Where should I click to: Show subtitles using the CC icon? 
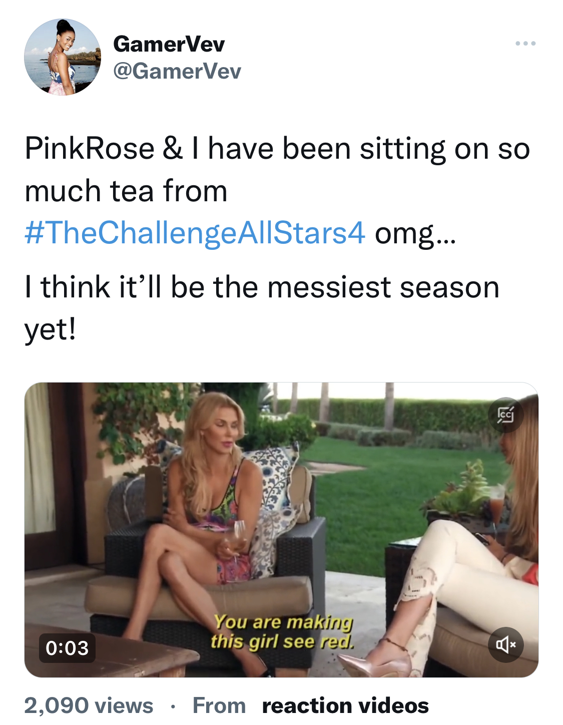[505, 415]
